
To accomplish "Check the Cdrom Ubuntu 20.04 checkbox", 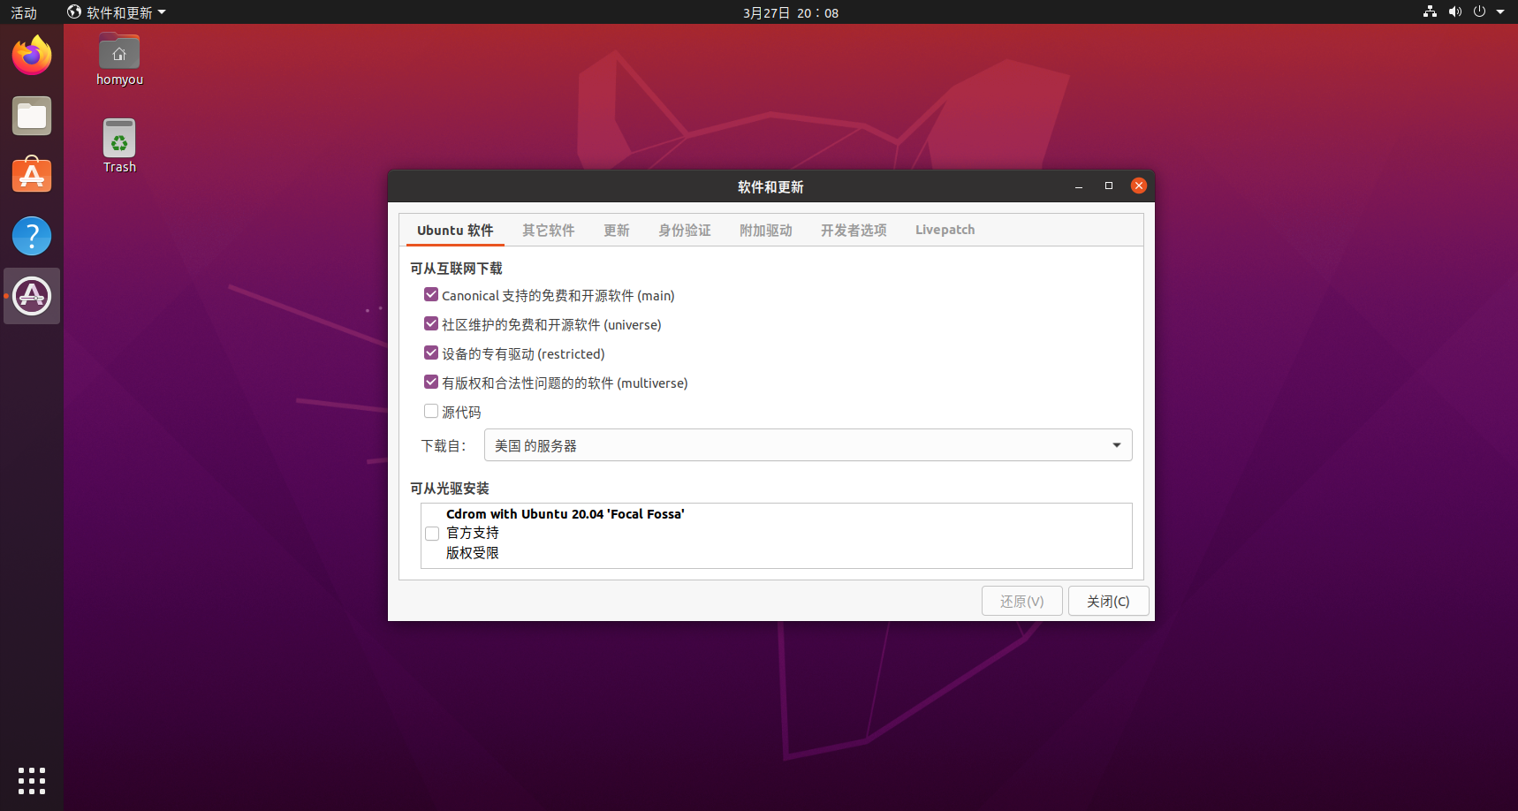I will (432, 534).
